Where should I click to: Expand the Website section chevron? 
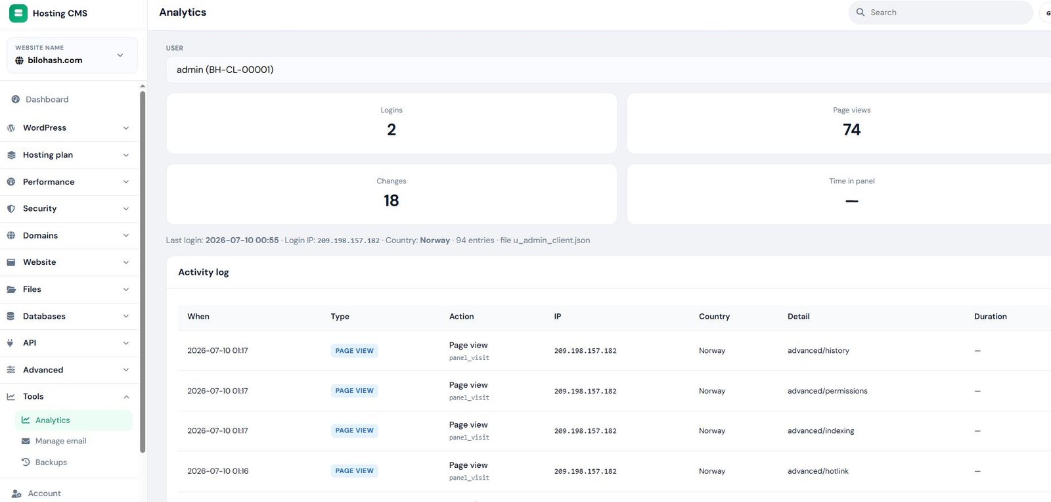(x=126, y=262)
